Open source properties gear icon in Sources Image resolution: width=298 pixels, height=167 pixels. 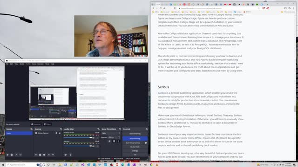pyautogui.click(x=44, y=155)
